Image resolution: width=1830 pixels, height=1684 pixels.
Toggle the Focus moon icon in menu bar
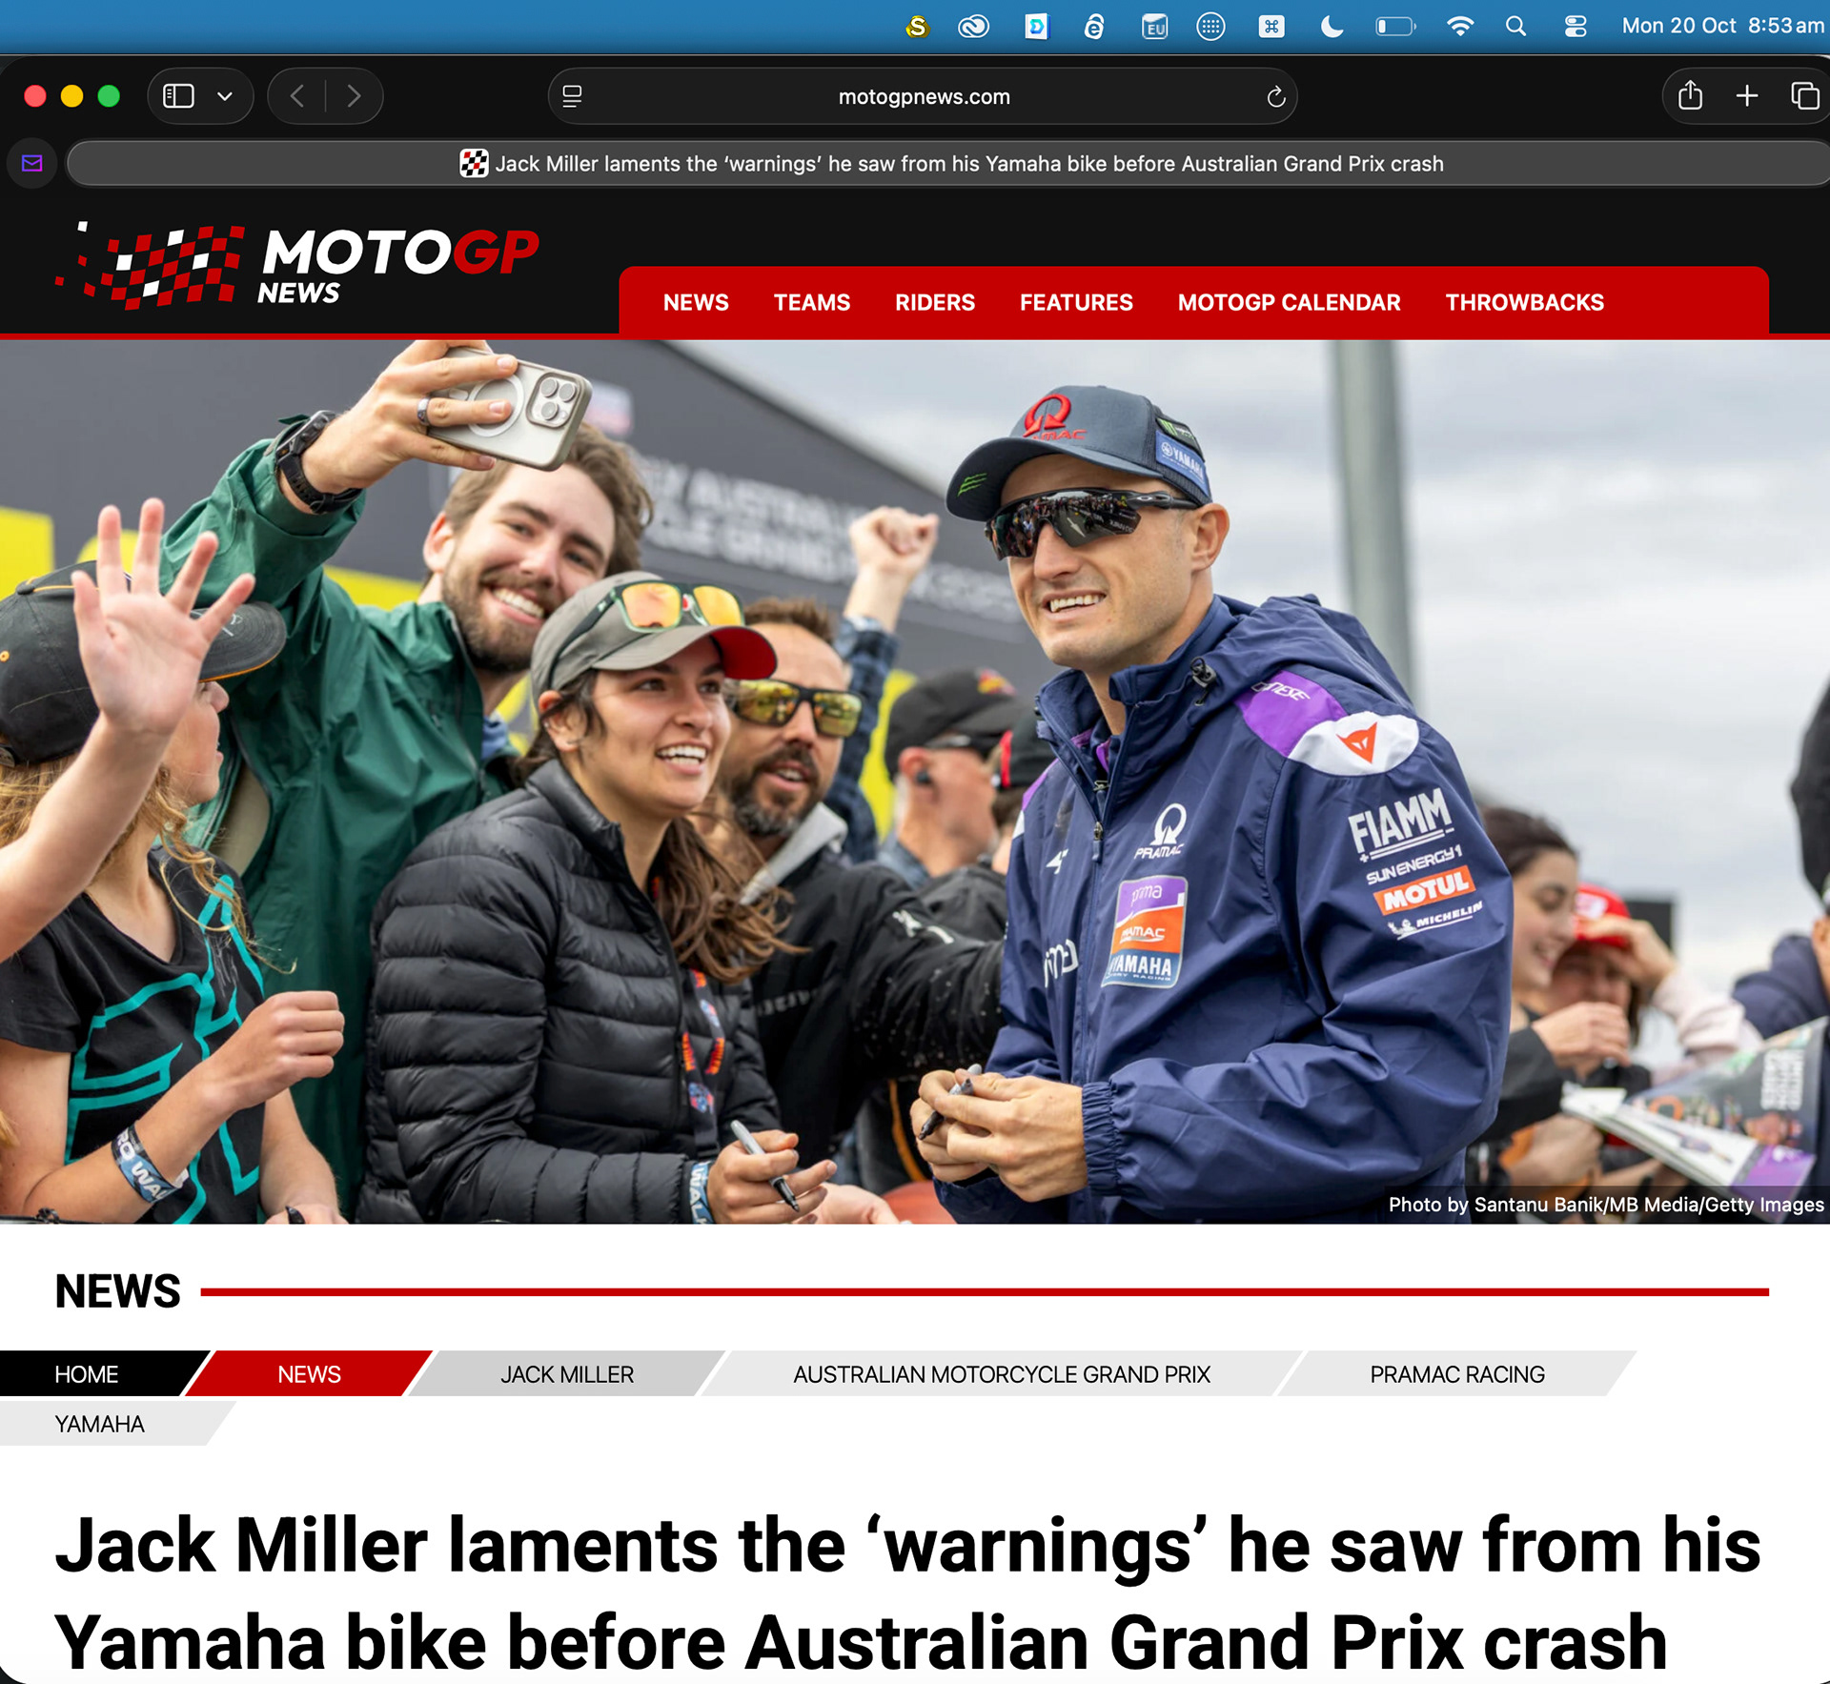[x=1332, y=27]
